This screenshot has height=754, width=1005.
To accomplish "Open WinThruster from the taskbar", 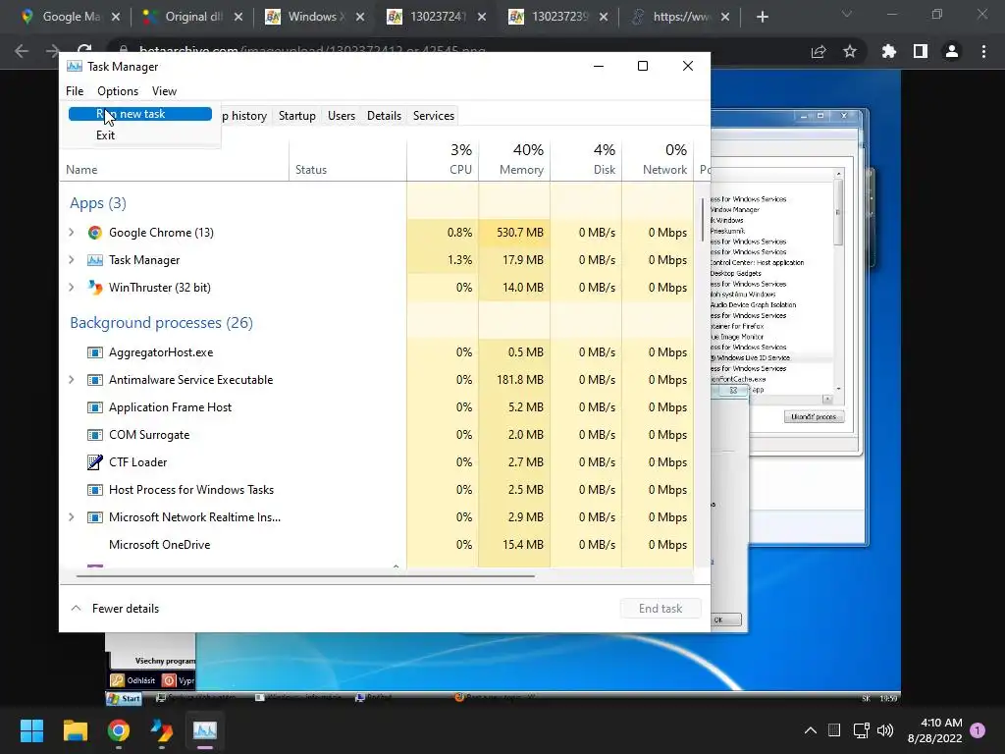I will coord(162,730).
